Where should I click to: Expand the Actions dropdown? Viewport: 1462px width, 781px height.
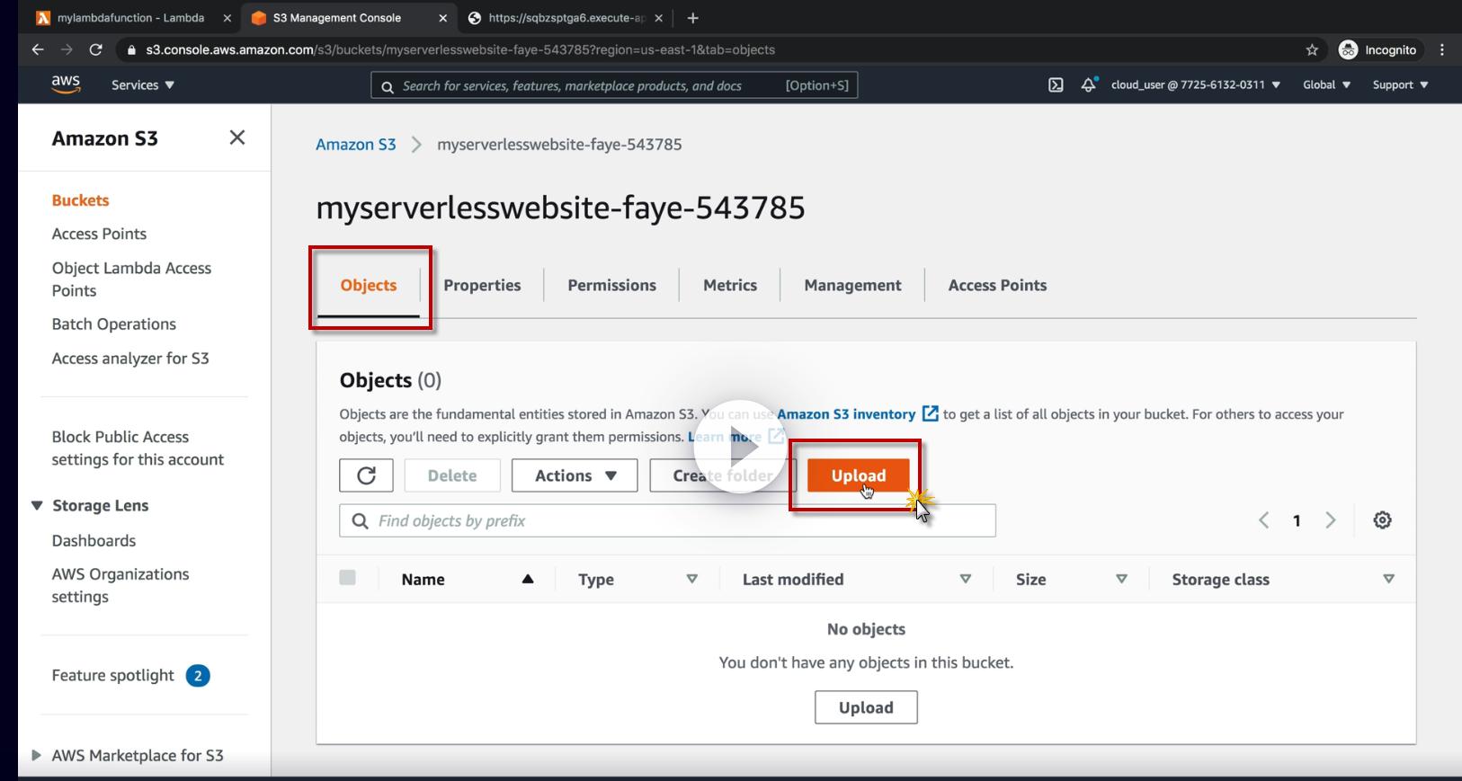tap(575, 475)
